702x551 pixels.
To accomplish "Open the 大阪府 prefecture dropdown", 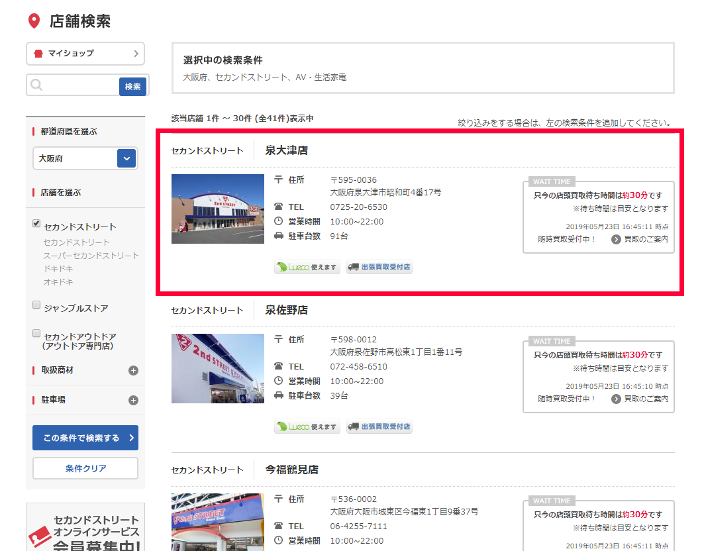I will point(126,158).
